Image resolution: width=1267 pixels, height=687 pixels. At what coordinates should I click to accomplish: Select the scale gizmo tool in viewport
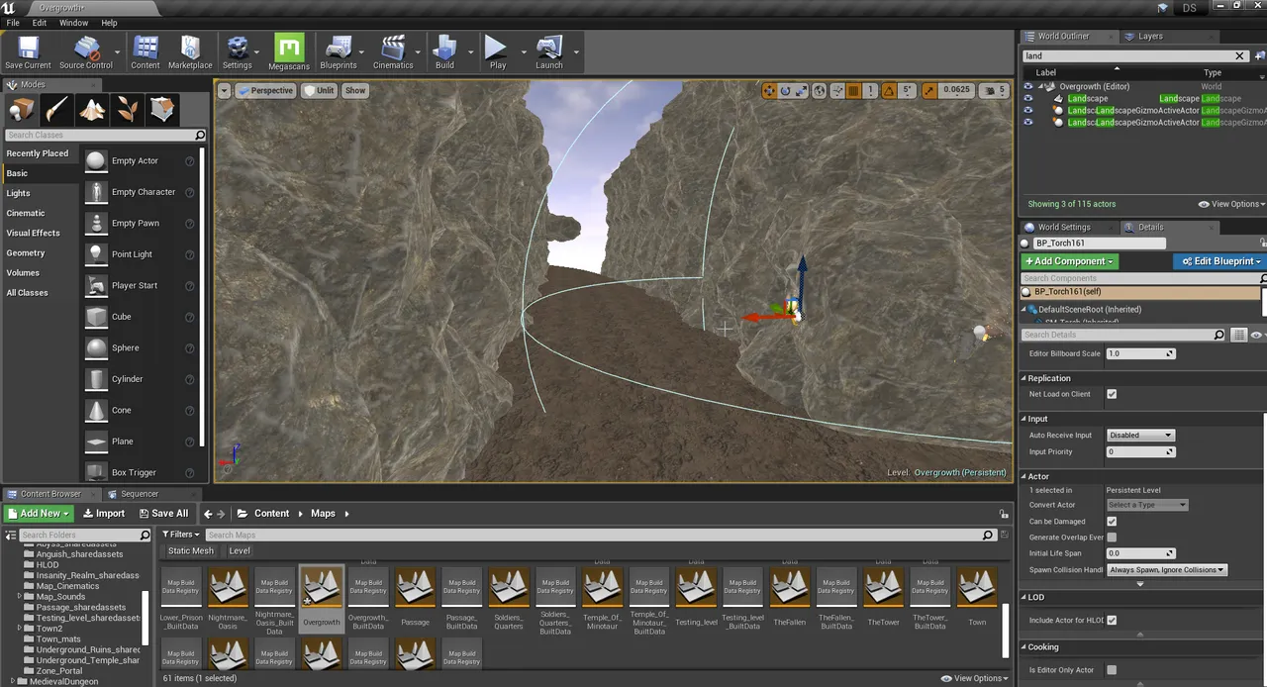(x=801, y=90)
